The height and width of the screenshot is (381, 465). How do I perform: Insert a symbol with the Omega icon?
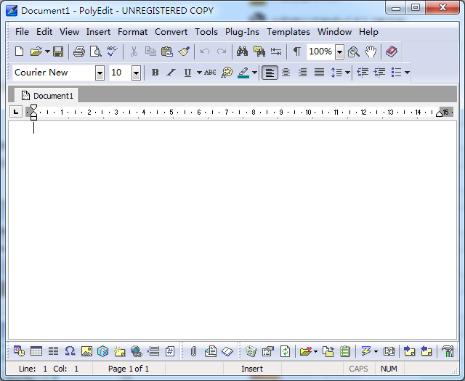click(70, 351)
